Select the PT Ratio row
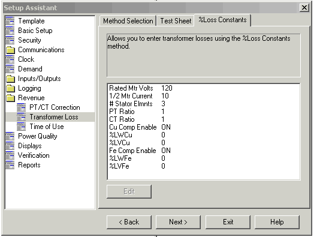Screen dimensions: 314x237 tap(204, 112)
